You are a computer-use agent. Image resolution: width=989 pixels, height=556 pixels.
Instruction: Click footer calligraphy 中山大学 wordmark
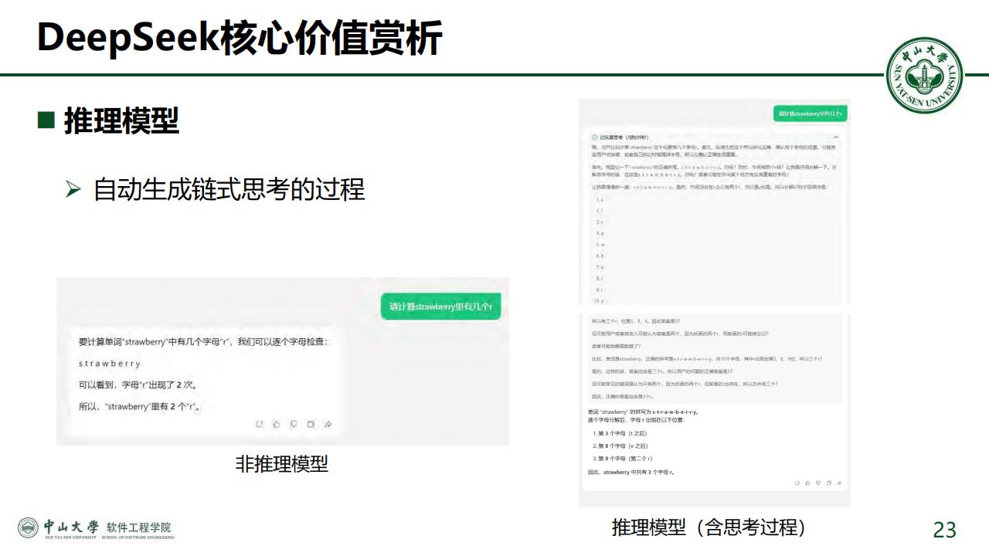71,527
